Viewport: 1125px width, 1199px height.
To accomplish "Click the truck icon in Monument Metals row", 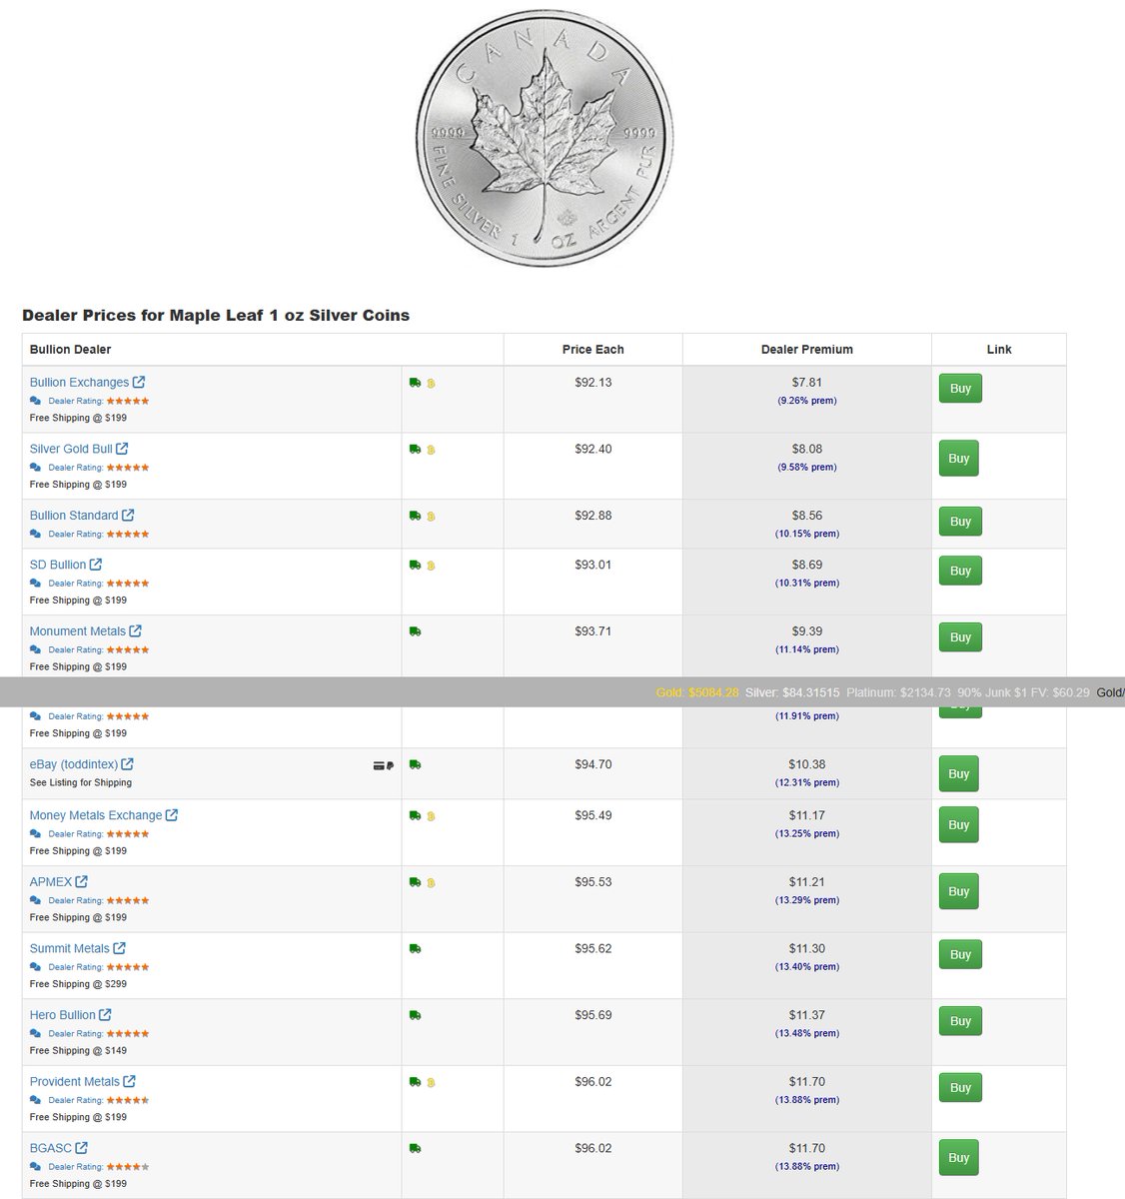I will click(415, 631).
